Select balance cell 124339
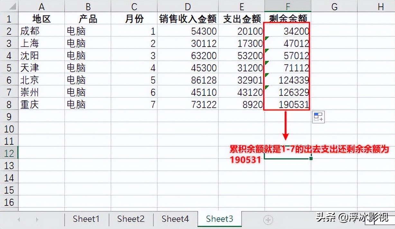395x229 pixels. pos(288,80)
